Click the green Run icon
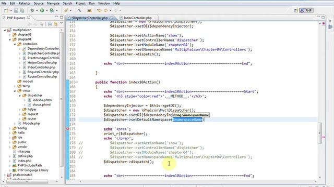334x187 pixels. point(42,10)
